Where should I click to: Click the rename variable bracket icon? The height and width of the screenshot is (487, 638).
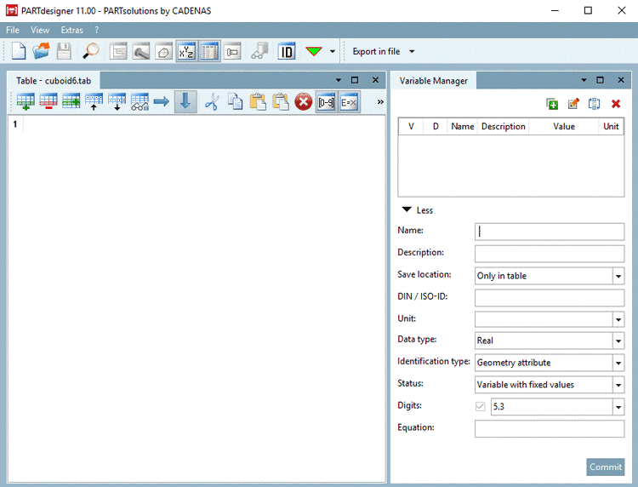point(594,104)
